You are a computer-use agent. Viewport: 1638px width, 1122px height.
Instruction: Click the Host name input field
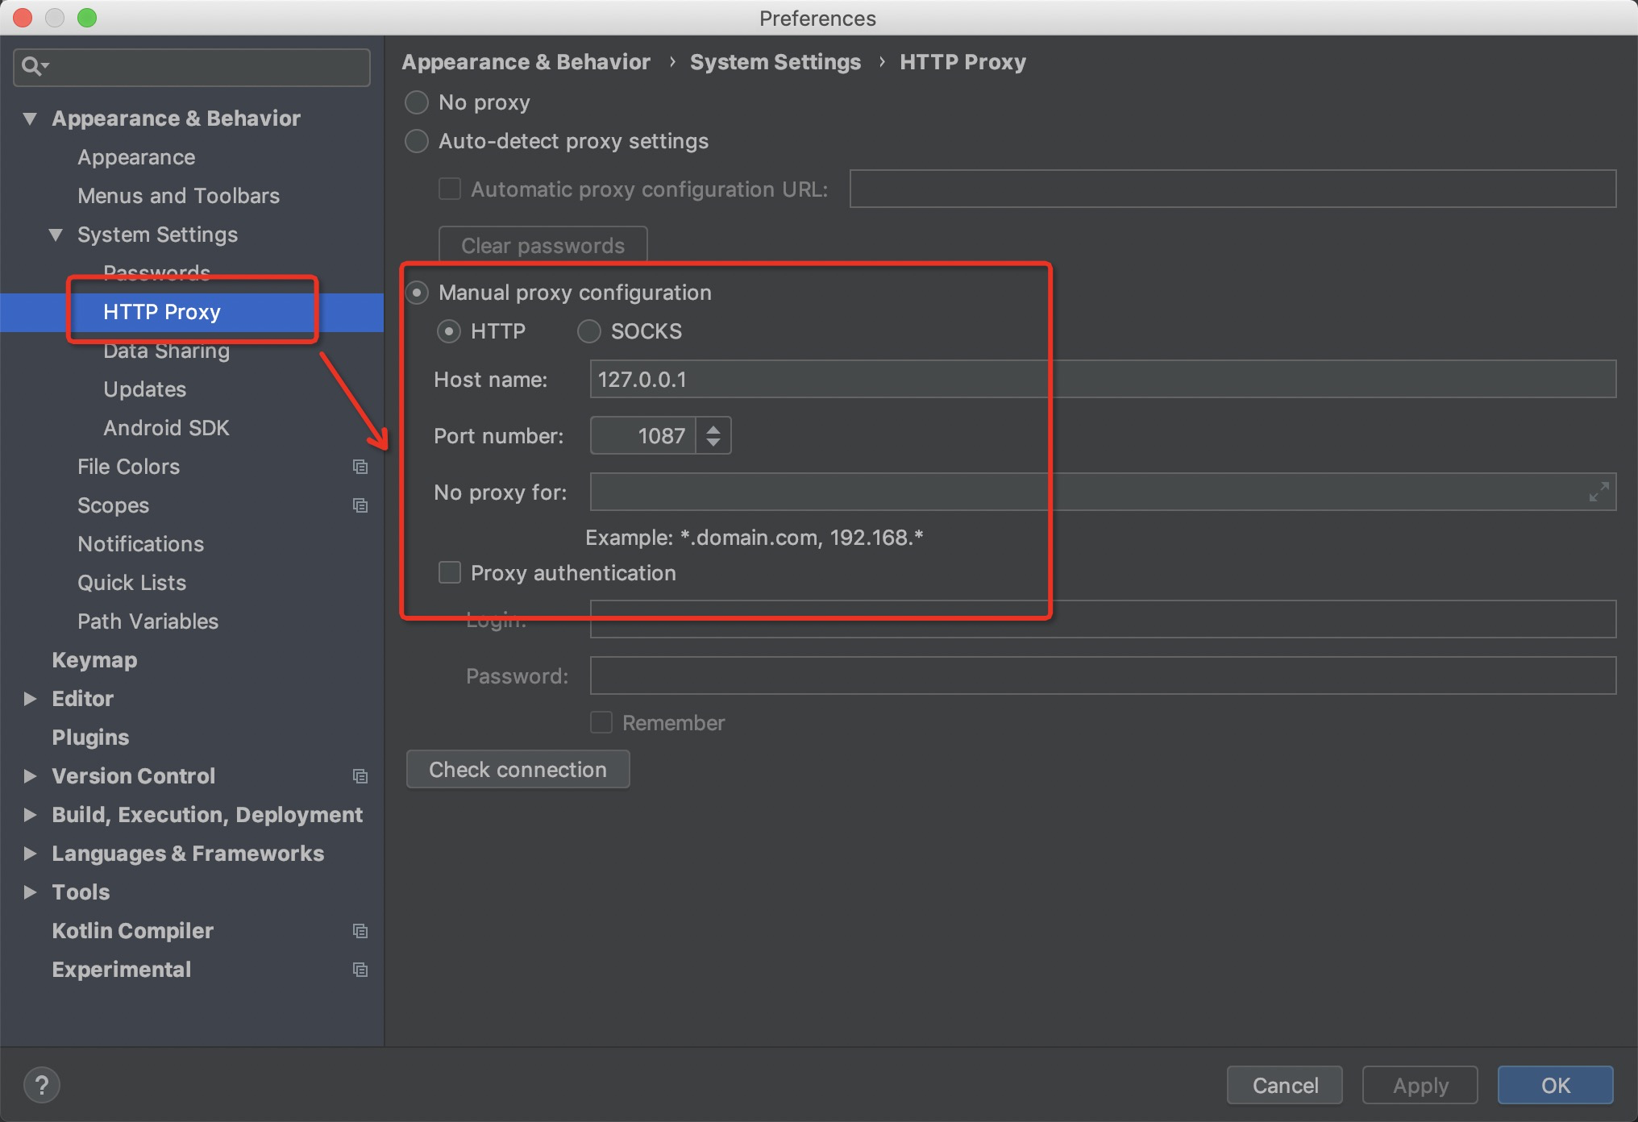coord(1103,379)
